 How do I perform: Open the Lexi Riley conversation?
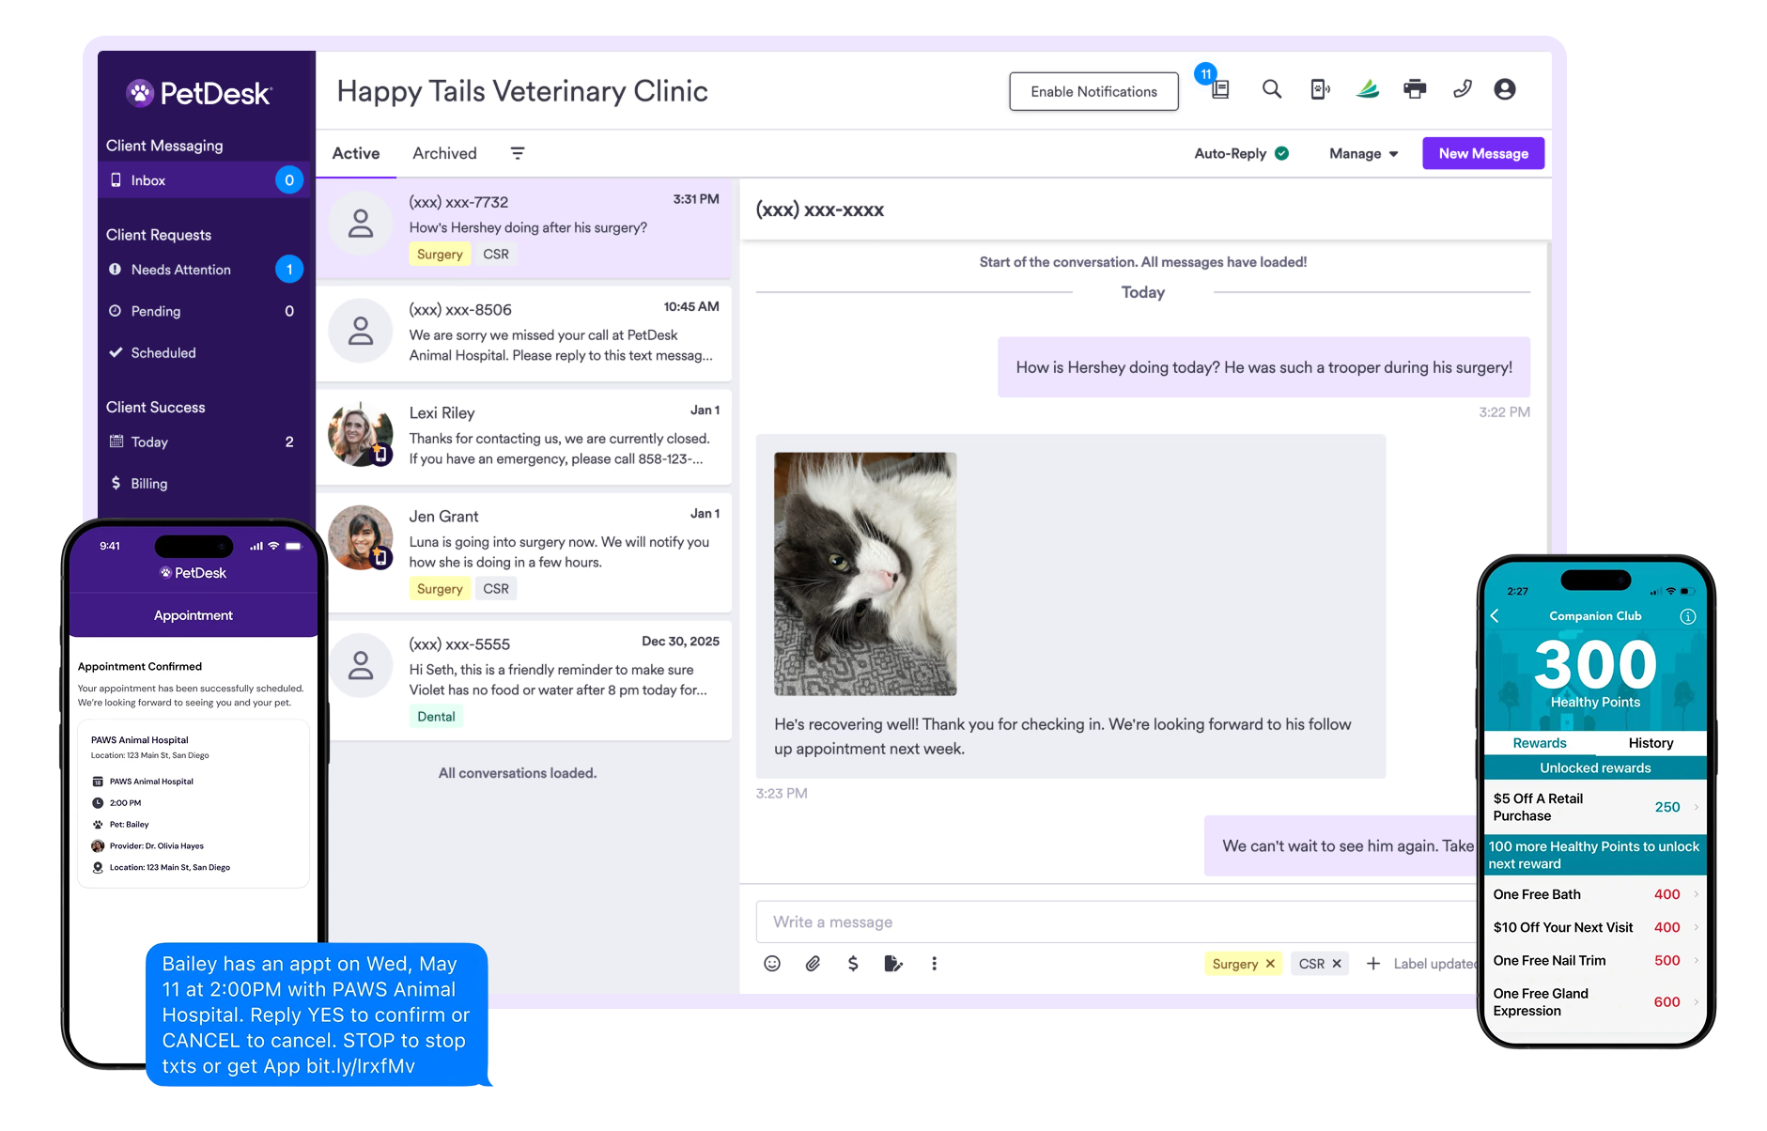coord(524,436)
